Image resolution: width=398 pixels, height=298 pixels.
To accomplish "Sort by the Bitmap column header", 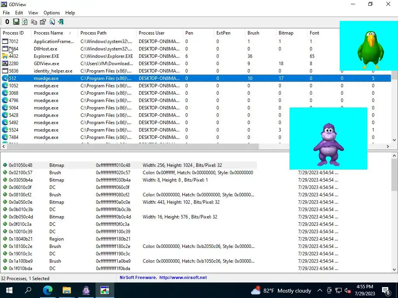I will pyautogui.click(x=292, y=33).
